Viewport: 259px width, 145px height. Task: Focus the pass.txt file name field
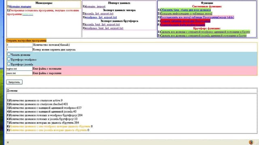(x=19, y=73)
